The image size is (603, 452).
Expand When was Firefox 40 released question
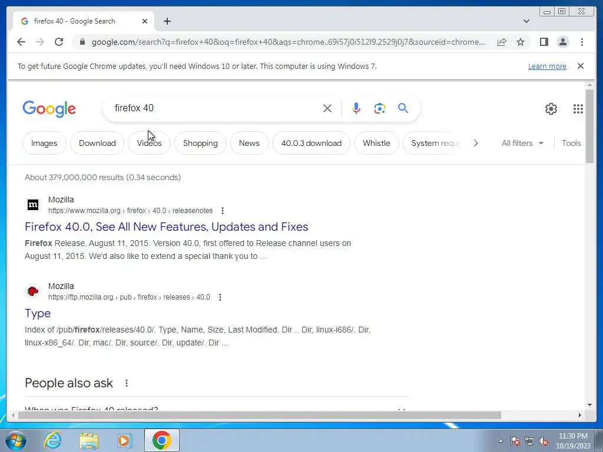[216, 408]
